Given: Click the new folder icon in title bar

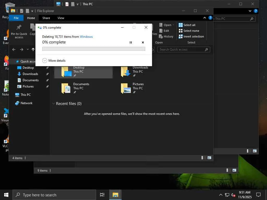Looking at the screenshot, I should pyautogui.click(x=27, y=11).
